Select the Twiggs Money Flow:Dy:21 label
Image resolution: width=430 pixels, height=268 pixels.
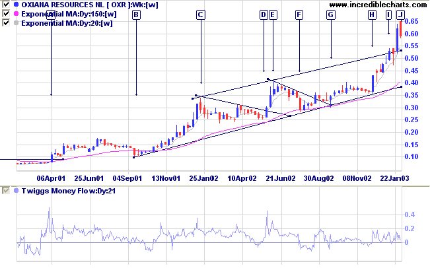[x=68, y=191]
